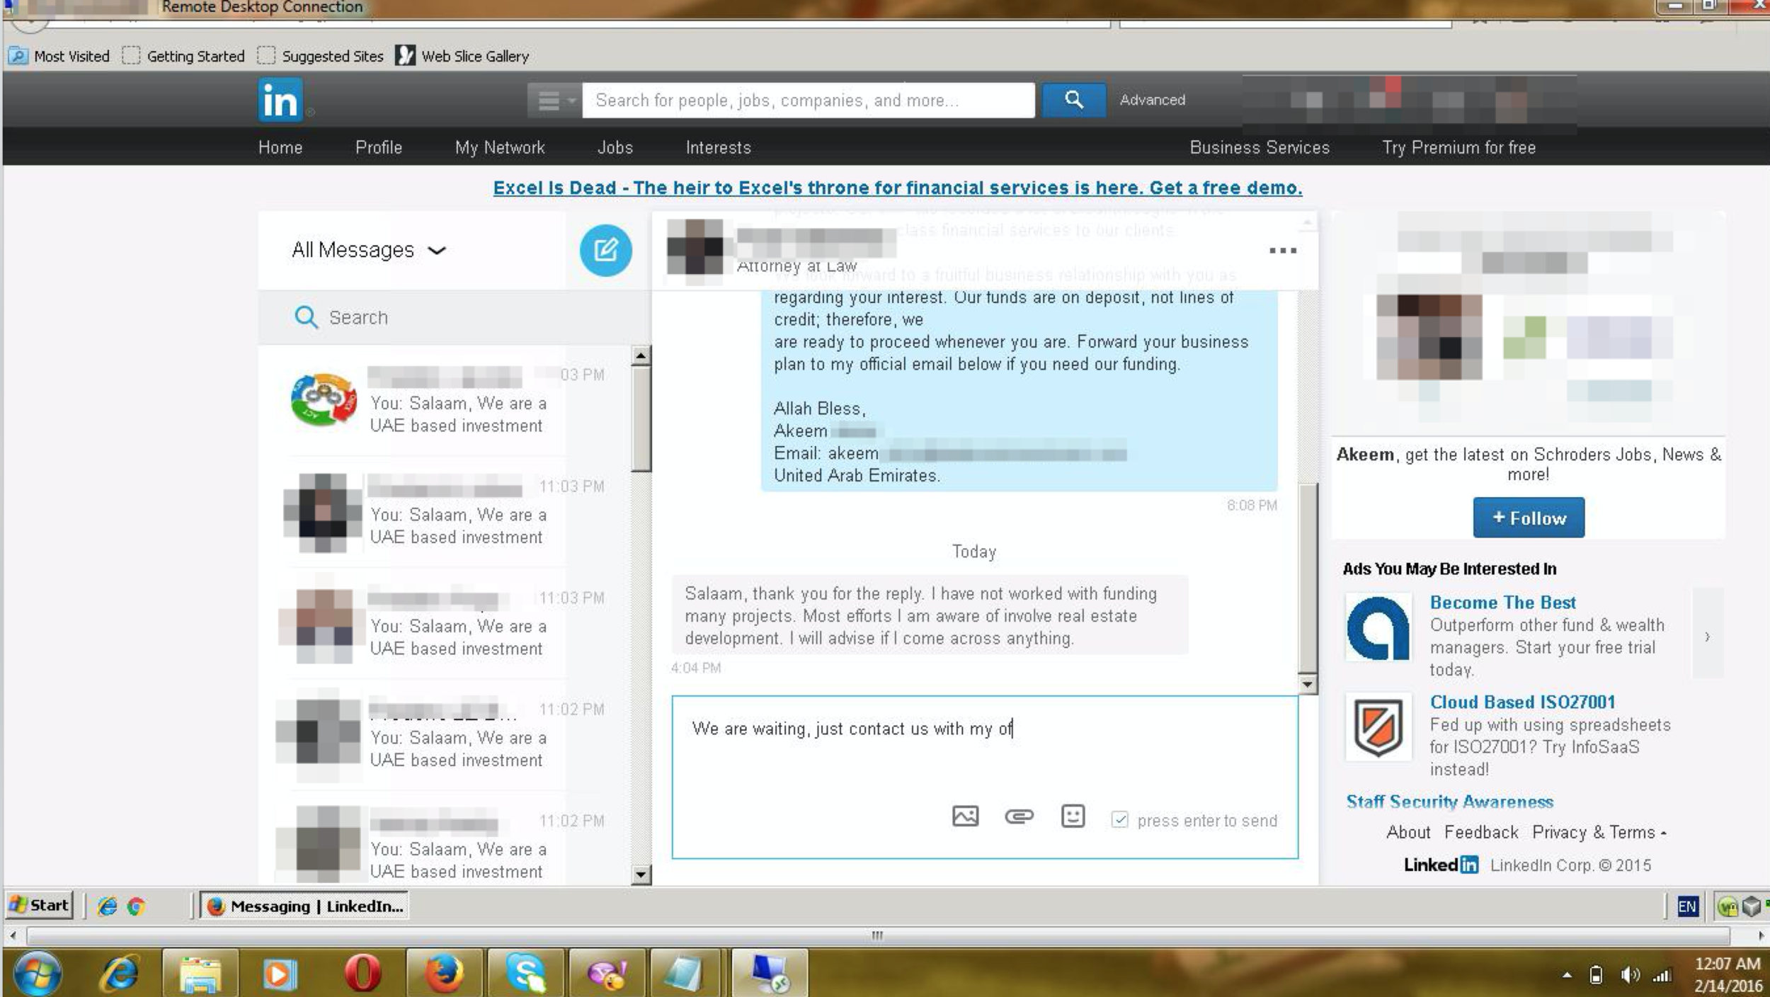
Task: Focus the LinkedIn top search field
Action: click(809, 100)
